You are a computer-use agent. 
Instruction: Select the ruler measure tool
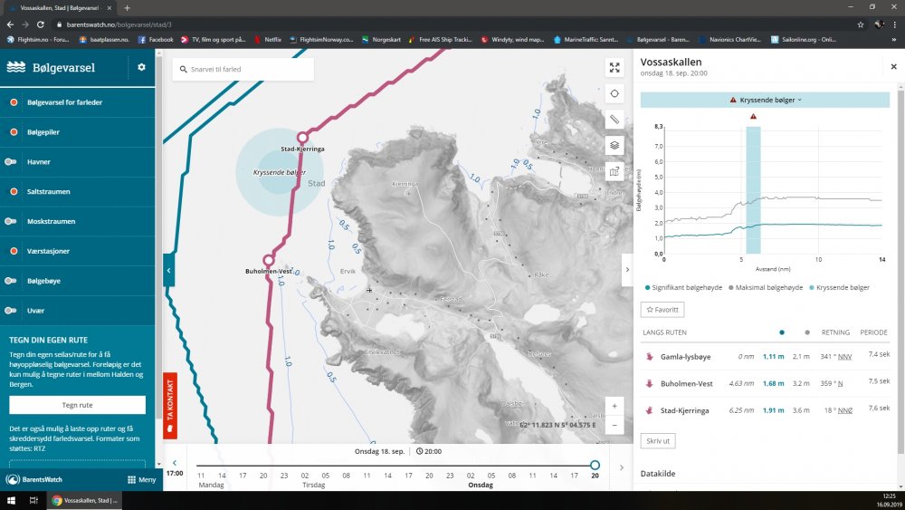tap(614, 120)
